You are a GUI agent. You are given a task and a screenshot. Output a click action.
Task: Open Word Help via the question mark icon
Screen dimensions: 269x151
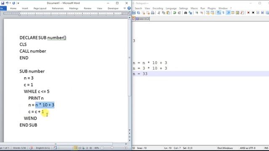(x=129, y=8)
